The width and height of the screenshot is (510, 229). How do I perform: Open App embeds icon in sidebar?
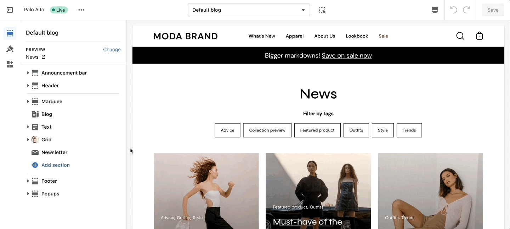tap(10, 64)
